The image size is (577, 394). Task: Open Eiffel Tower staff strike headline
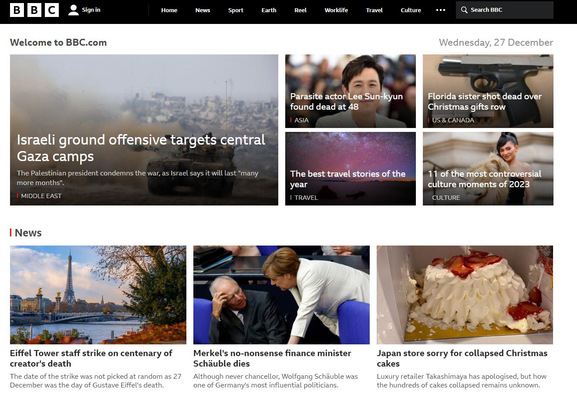coord(91,358)
